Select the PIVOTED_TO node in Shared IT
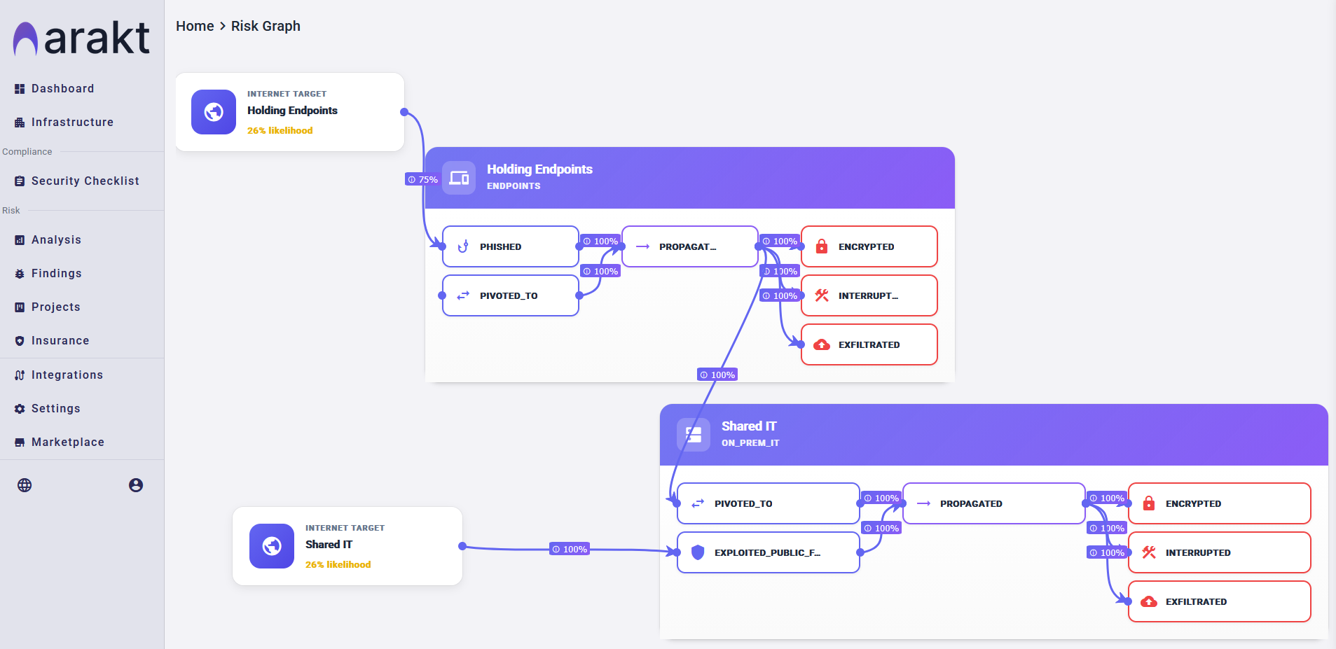This screenshot has height=649, width=1336. [x=767, y=503]
